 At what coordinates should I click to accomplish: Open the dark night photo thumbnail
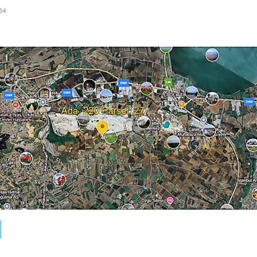click(89, 85)
